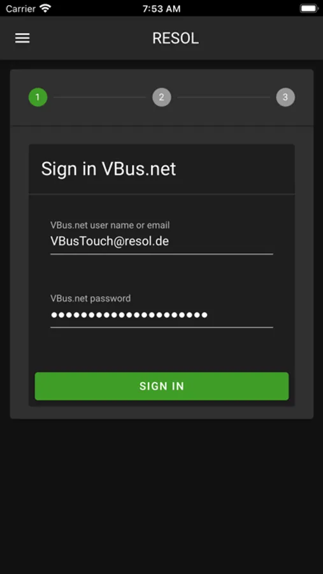Viewport: 323px width, 574px height.
Task: Open the hamburger navigation menu
Action: (x=22, y=38)
